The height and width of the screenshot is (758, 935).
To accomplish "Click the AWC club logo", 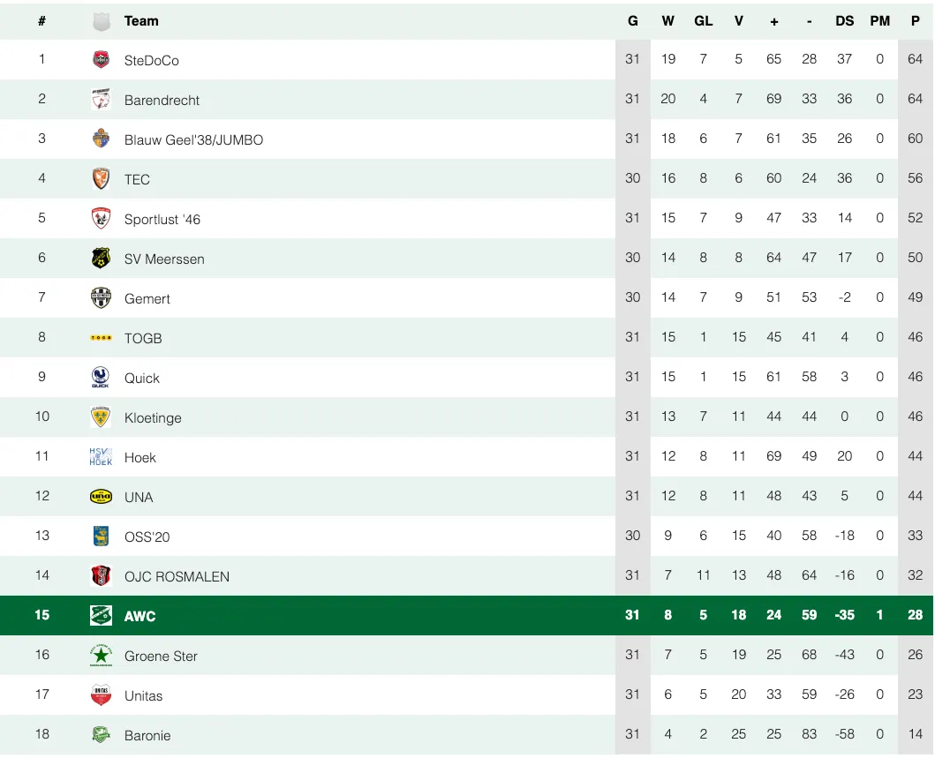I will [102, 616].
